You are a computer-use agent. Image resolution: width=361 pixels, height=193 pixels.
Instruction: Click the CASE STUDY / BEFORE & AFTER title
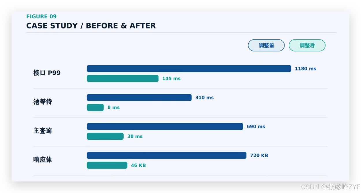point(91,26)
